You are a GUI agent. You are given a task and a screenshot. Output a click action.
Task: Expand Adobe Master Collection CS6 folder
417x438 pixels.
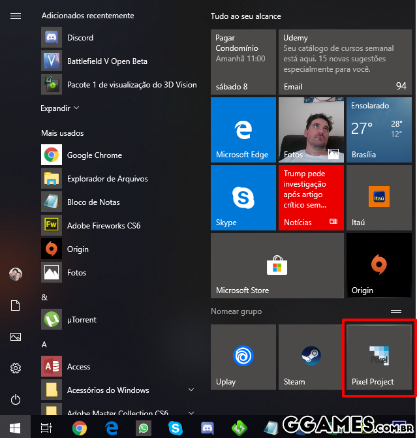point(119,409)
